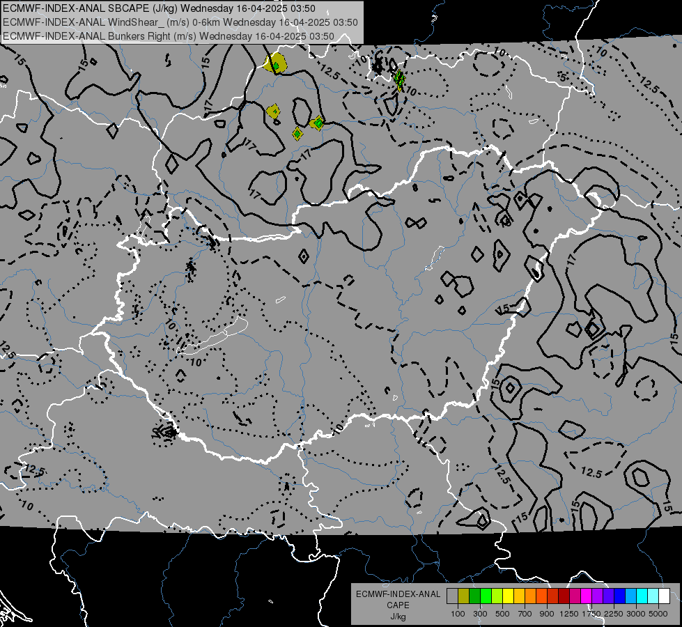Image resolution: width=682 pixels, height=627 pixels.
Task: Pick the pure yellow swatch in the CAPE color bar
Action: click(508, 596)
